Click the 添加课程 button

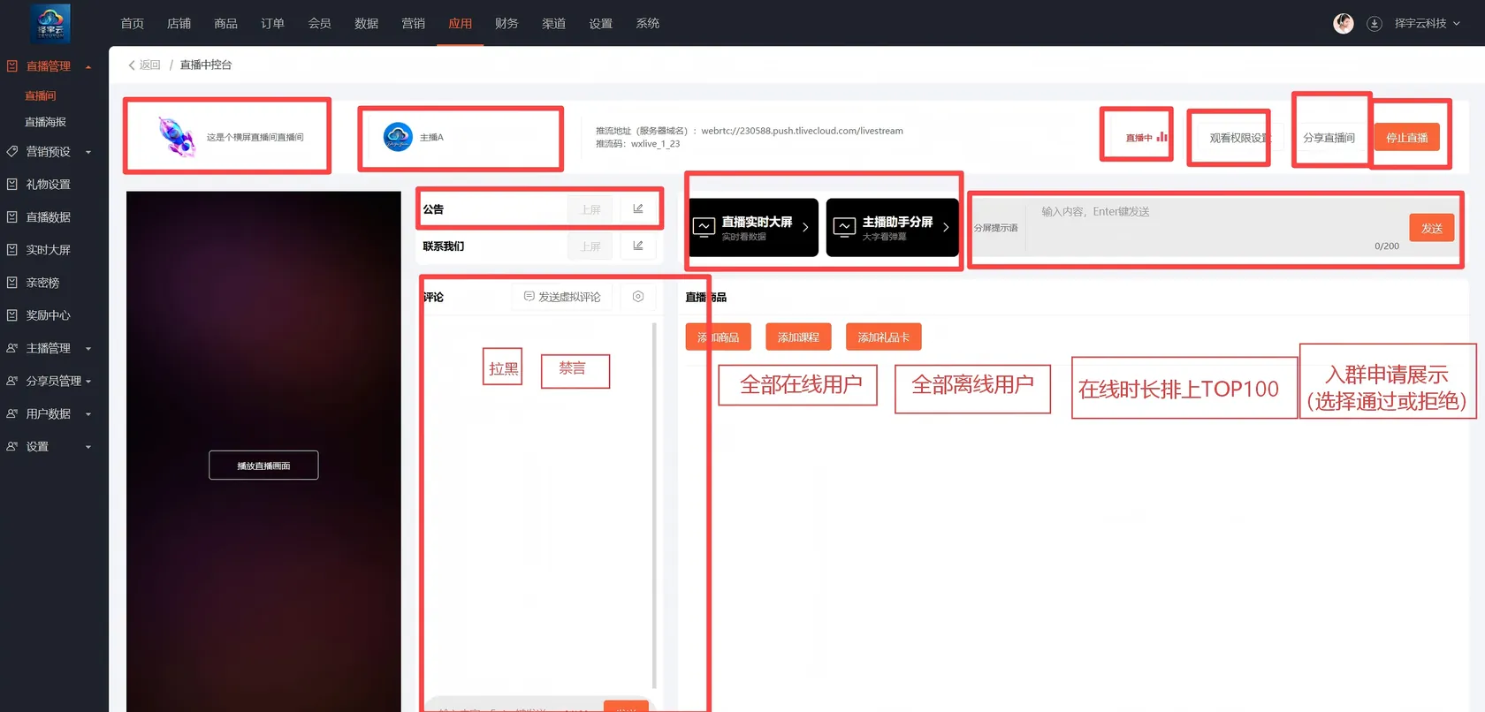pos(798,337)
